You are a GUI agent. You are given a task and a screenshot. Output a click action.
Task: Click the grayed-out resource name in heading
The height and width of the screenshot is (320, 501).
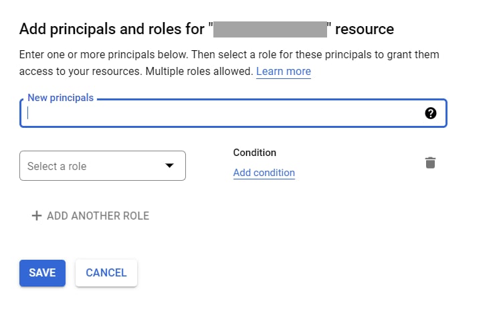[270, 29]
